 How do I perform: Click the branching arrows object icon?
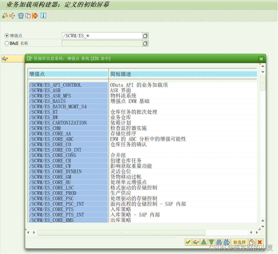click(x=12, y=16)
